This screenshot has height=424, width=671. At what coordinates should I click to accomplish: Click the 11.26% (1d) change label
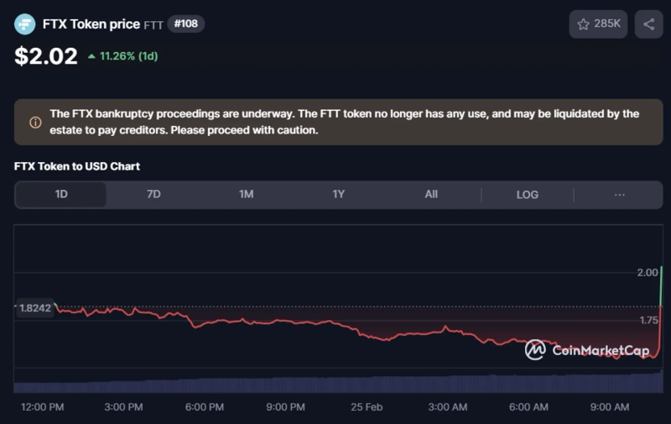[128, 57]
